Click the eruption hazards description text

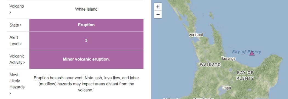pos(86,84)
